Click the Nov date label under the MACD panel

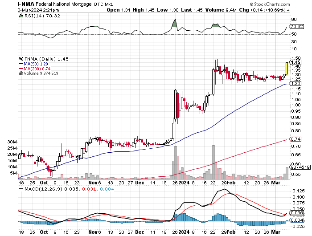point(93,232)
